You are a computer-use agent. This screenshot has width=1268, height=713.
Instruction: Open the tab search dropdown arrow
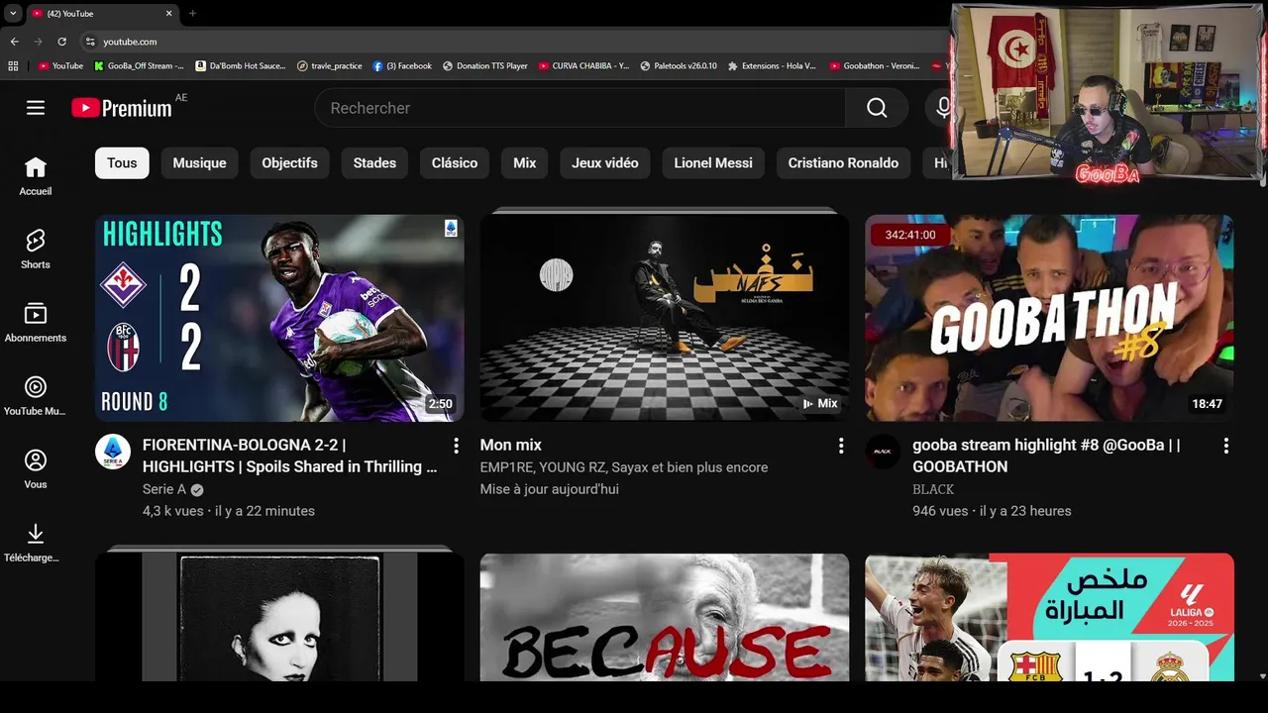coord(13,13)
